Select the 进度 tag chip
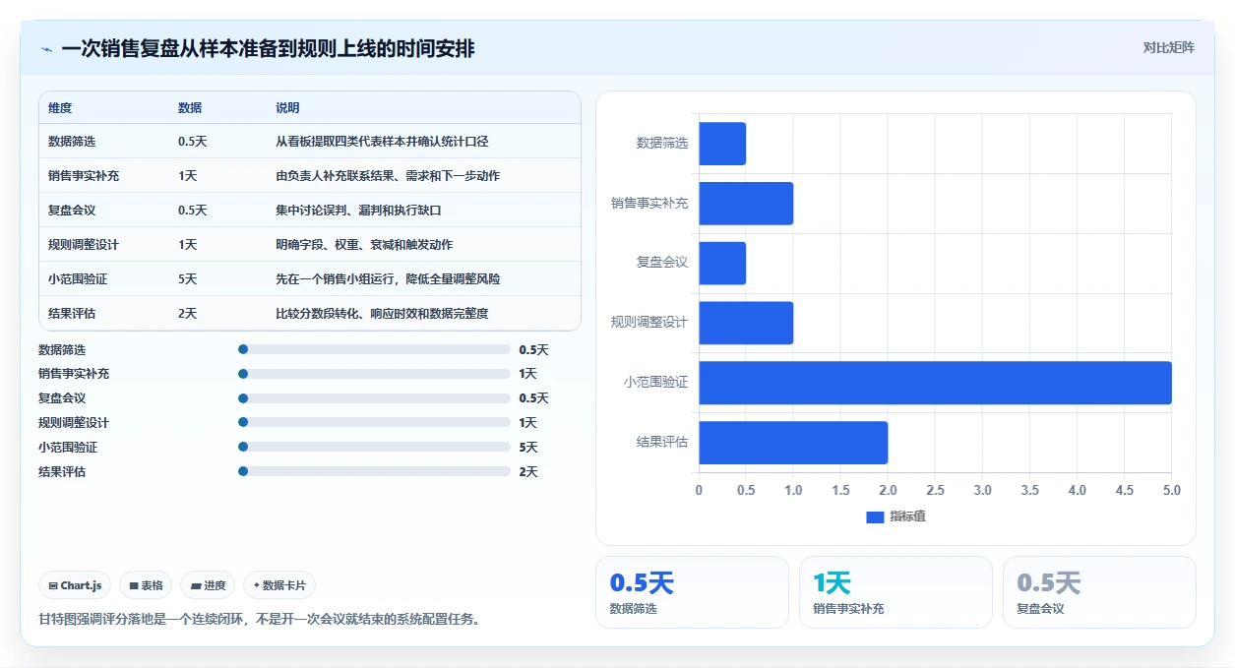This screenshot has width=1235, height=668. click(209, 585)
